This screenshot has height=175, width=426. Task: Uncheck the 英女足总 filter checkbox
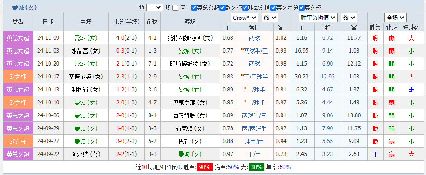point(273,7)
